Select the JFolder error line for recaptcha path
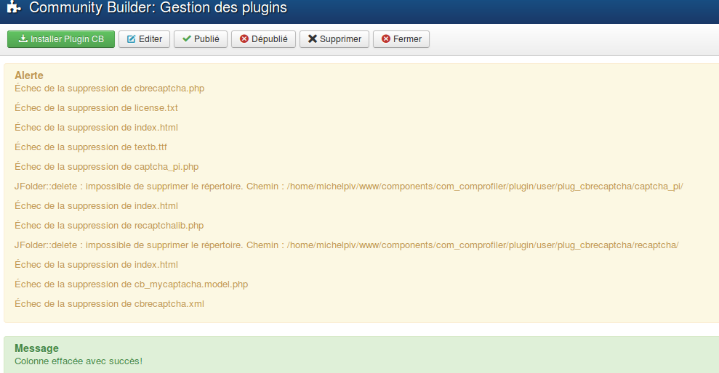The height and width of the screenshot is (373, 719). point(346,245)
